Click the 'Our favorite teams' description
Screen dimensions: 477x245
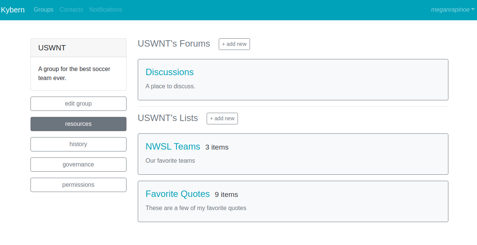coord(170,161)
